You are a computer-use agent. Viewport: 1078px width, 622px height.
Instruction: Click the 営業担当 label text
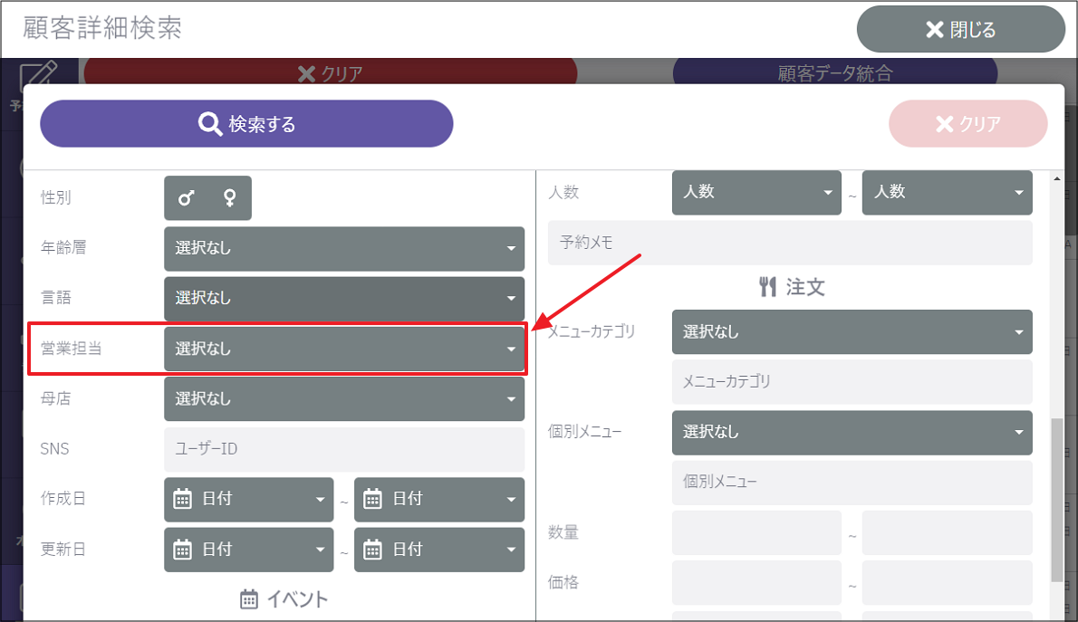[x=72, y=349]
